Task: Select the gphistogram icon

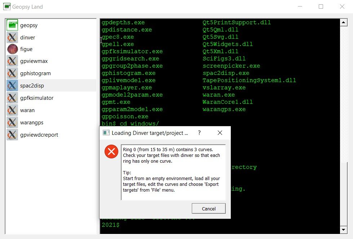Action: (x=13, y=73)
